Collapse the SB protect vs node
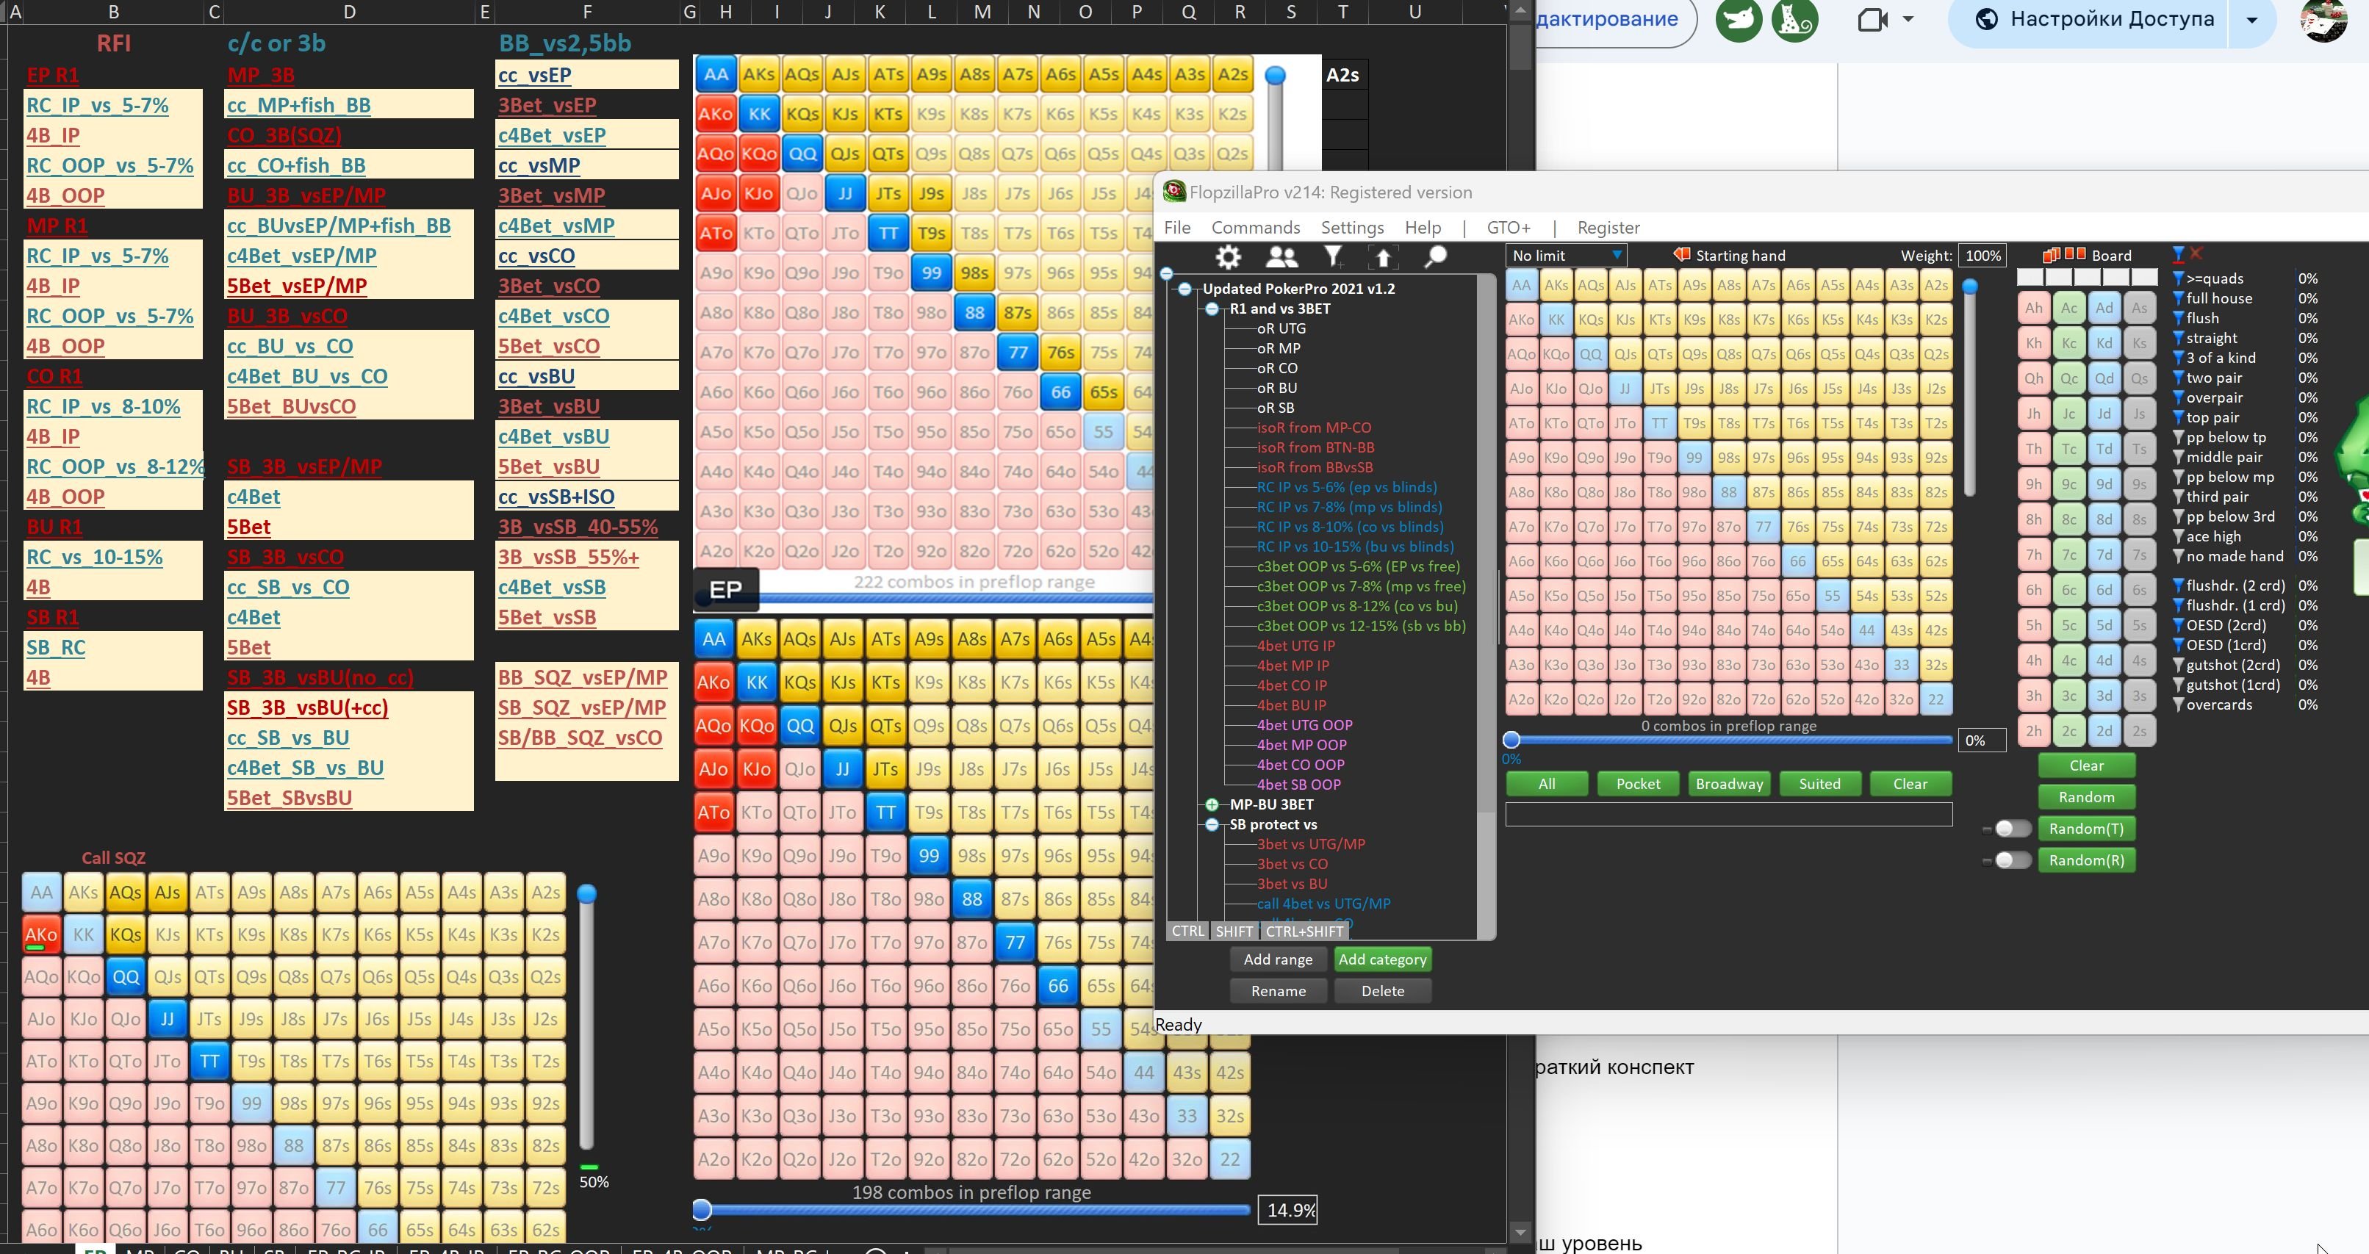This screenshot has height=1254, width=2369. click(1212, 825)
